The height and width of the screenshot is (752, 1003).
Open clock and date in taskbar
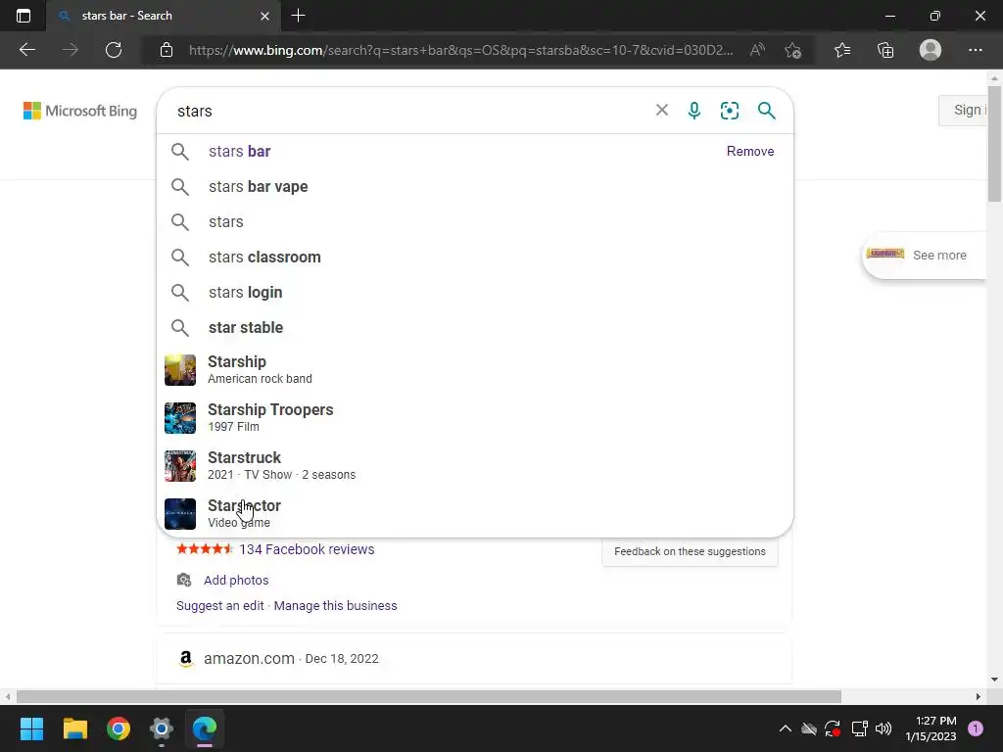931,728
